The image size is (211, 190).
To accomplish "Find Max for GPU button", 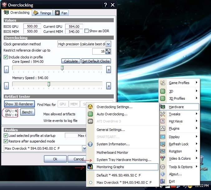I will click(63, 104).
